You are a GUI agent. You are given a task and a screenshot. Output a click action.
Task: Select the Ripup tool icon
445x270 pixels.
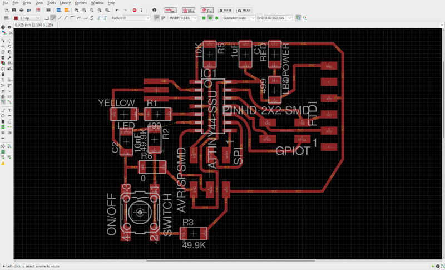click(9, 102)
